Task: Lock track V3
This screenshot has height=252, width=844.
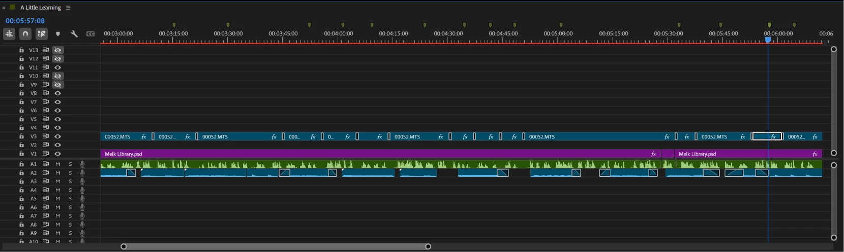Action: click(x=21, y=136)
